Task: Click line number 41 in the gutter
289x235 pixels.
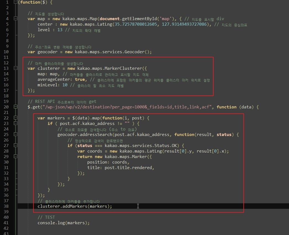Action: coord(6,223)
